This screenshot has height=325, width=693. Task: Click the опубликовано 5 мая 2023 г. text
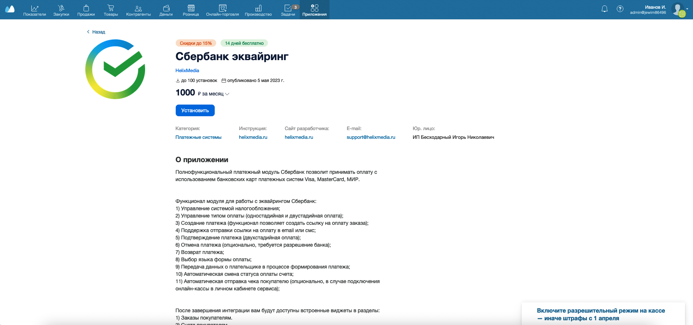(x=256, y=81)
